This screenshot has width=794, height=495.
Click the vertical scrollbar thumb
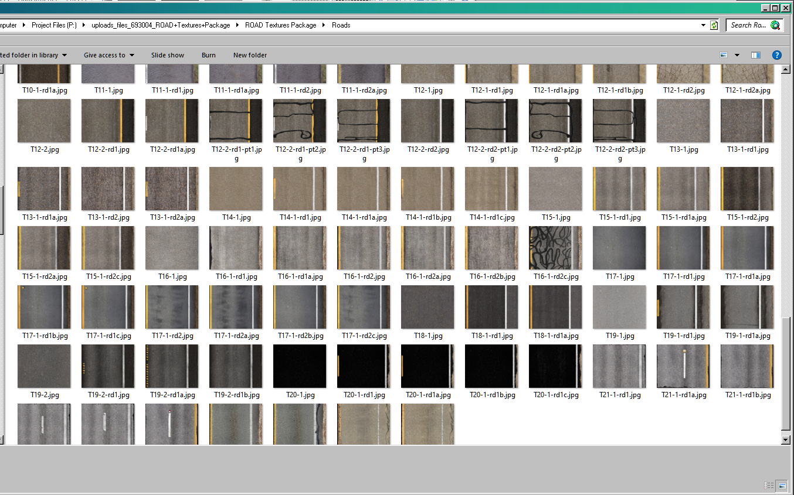[786, 373]
